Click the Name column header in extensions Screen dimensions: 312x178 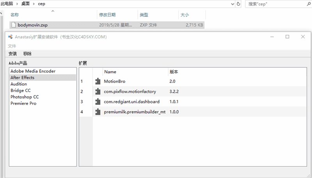tap(110, 72)
